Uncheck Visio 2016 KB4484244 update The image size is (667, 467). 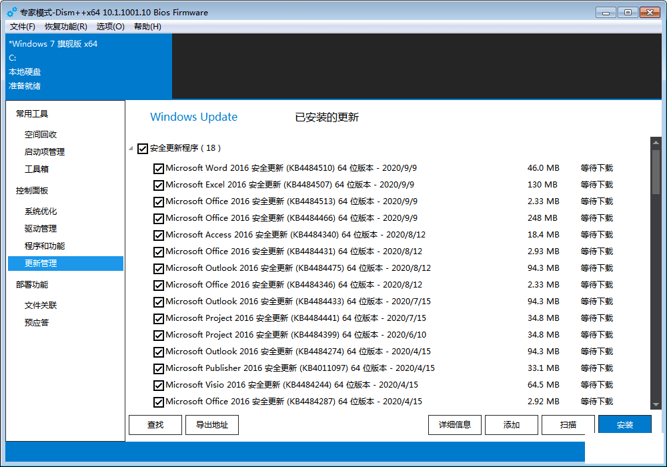click(x=159, y=386)
